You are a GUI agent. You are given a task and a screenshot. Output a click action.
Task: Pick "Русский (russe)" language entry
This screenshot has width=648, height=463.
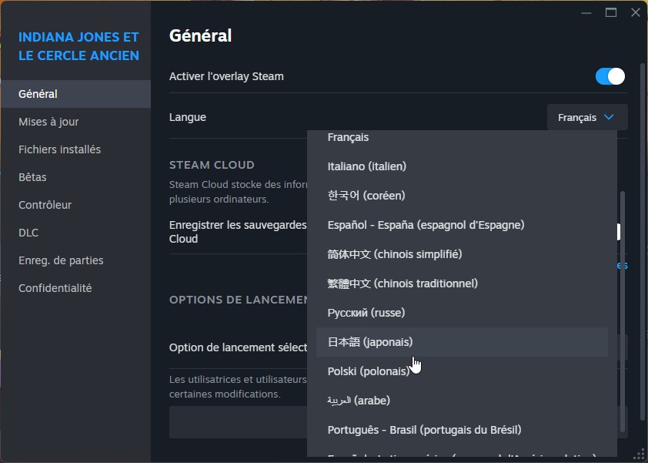[x=366, y=312]
